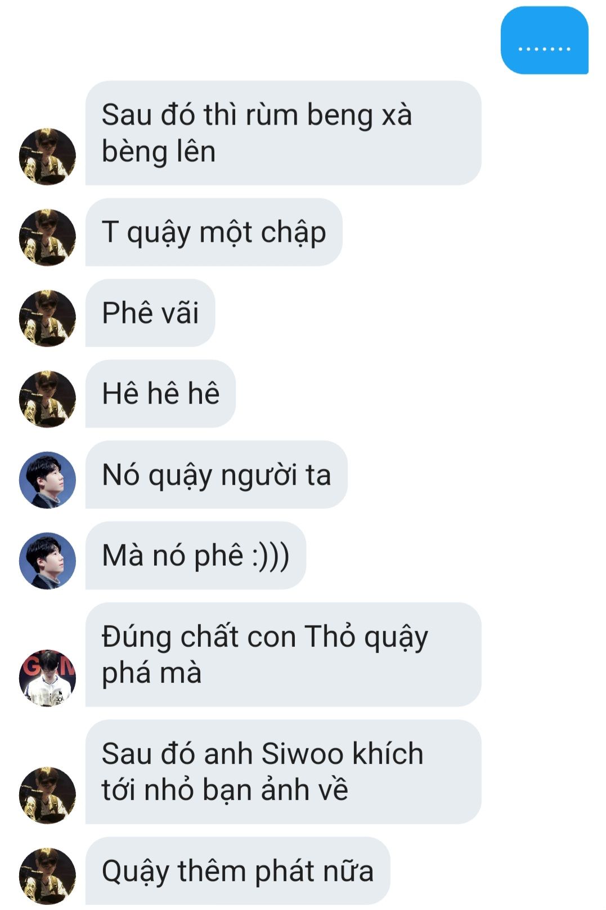Select the blue sent message bubble with dots
The height and width of the screenshot is (910, 606).
pos(545,41)
